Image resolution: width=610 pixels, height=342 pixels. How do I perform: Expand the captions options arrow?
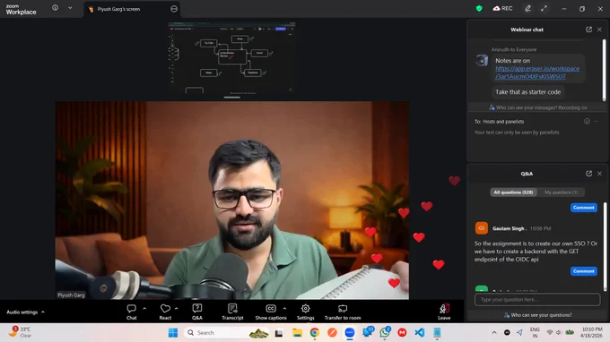point(284,308)
